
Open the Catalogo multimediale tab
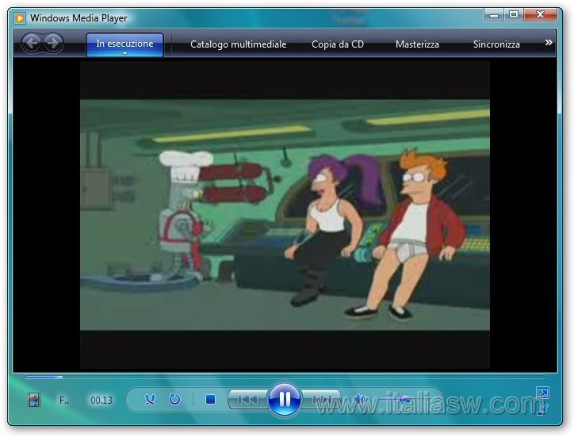click(x=239, y=44)
